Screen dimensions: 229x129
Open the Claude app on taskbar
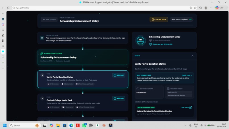(x=104, y=126)
